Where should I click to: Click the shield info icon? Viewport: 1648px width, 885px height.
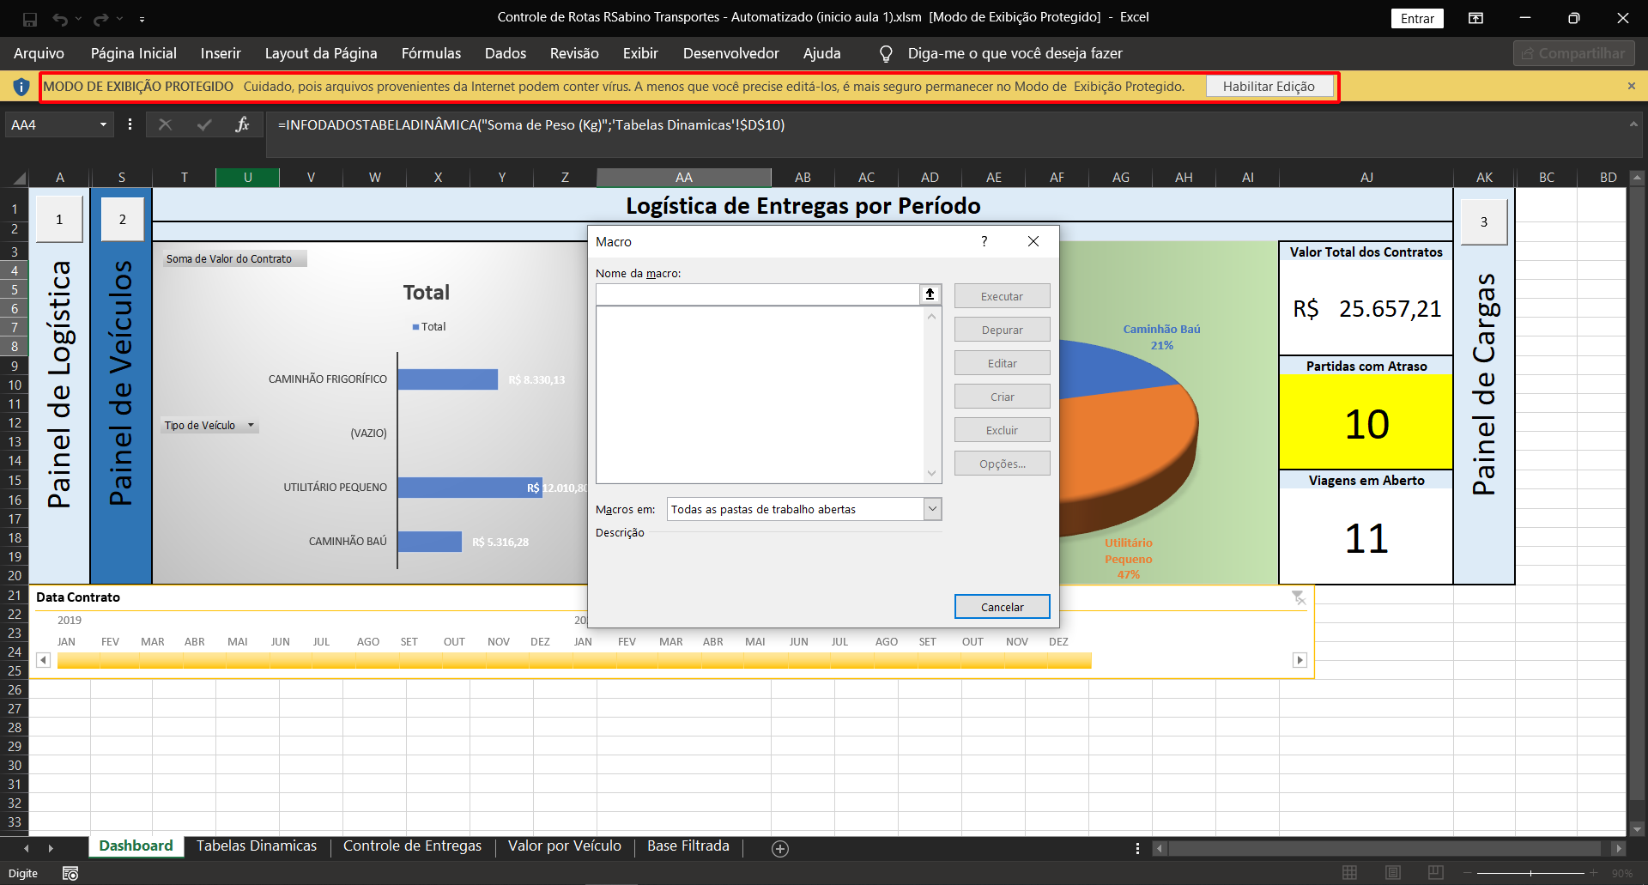21,87
